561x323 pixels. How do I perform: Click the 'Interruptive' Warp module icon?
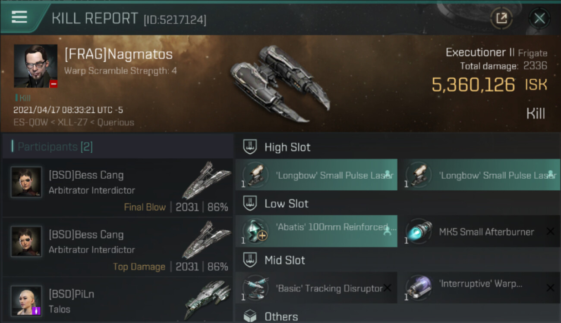tap(418, 288)
